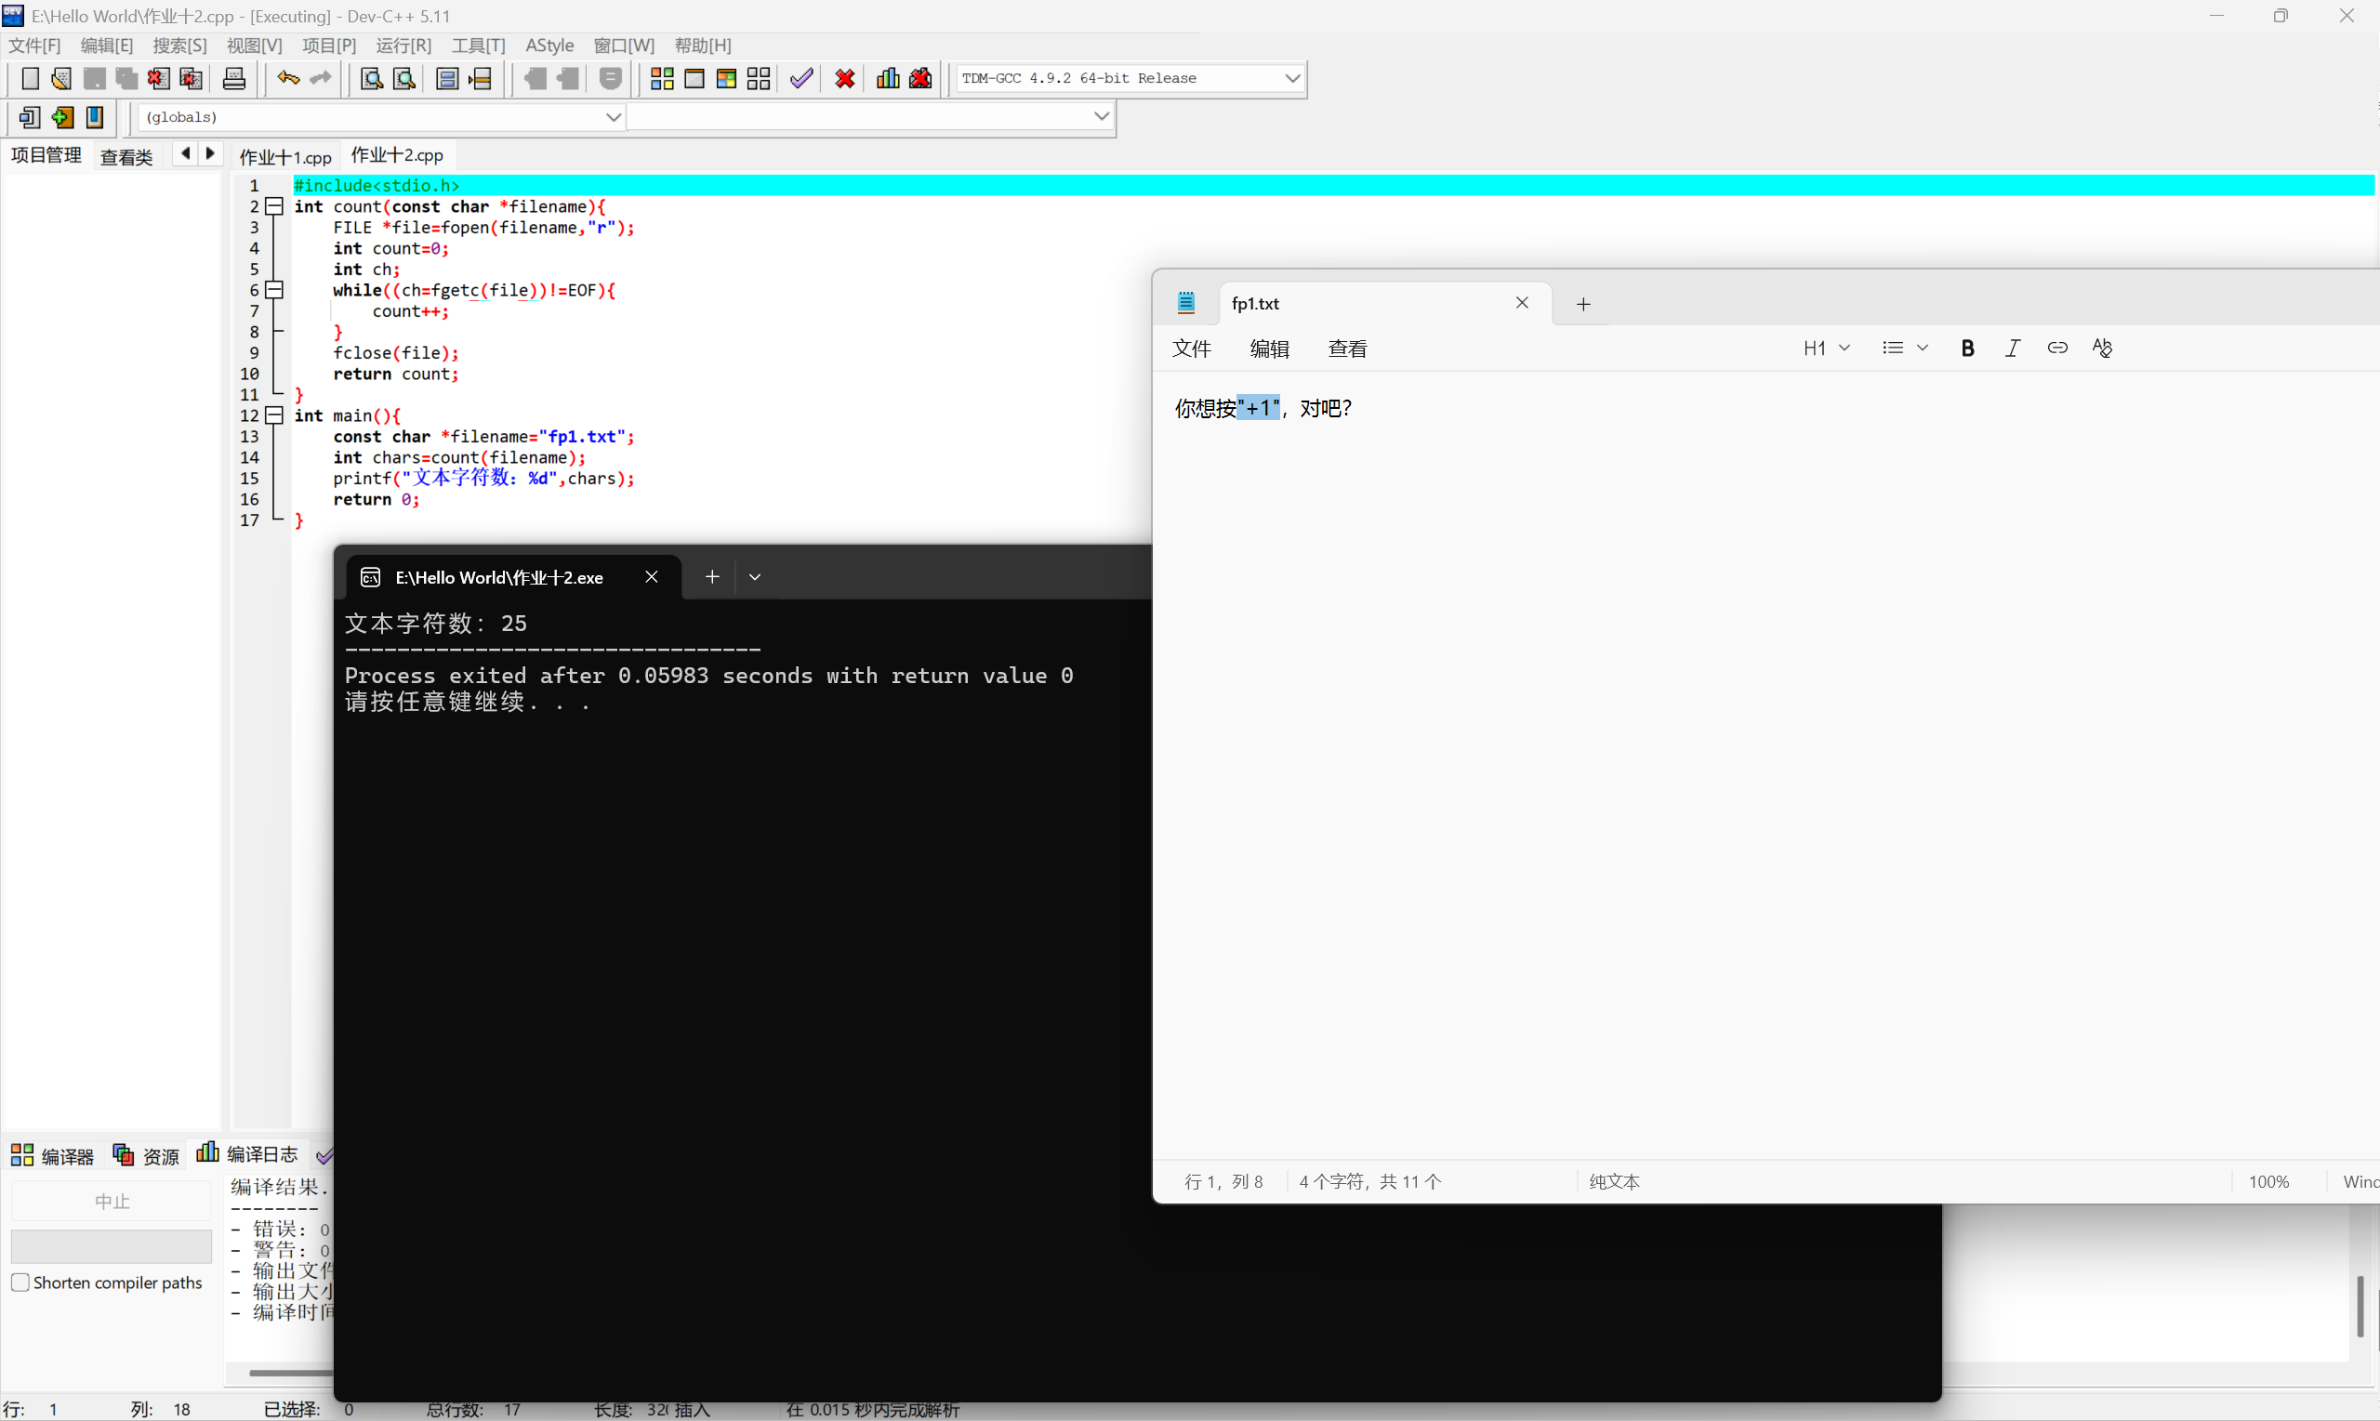This screenshot has width=2380, height=1421.
Task: Open the 运行[R] menu
Action: [403, 46]
